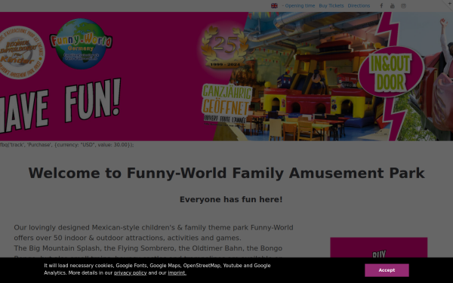The height and width of the screenshot is (283, 453).
Task: Click the Ganzjährig Geöffnet sign
Action: tap(226, 104)
